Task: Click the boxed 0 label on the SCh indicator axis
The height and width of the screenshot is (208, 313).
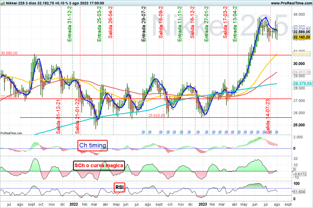Action: point(294,169)
